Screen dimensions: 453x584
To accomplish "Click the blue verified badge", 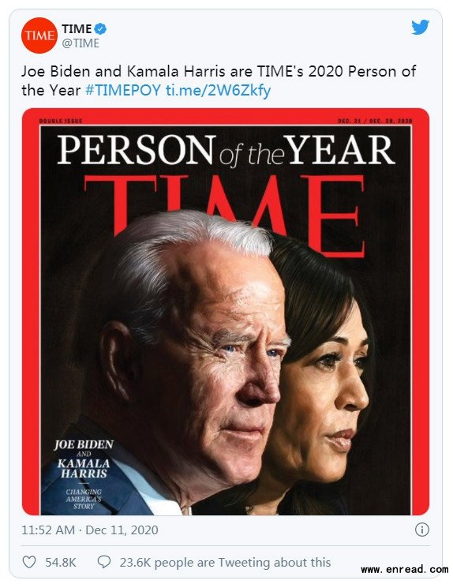I will [x=100, y=28].
